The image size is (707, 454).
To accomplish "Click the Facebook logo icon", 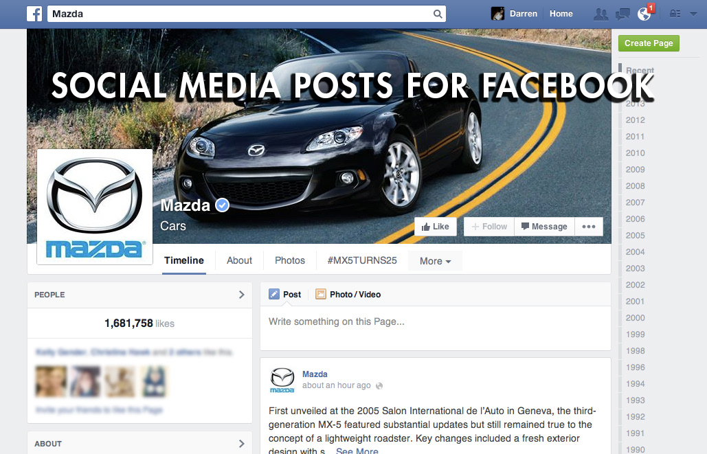I will tap(34, 14).
